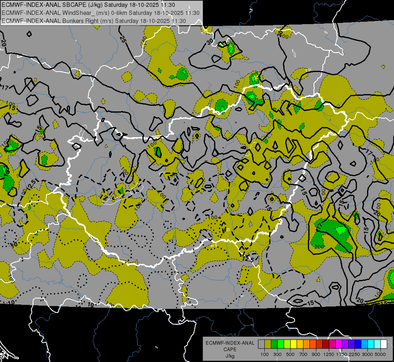
Task: Click the 200 contour label on map
Action: 320,247
